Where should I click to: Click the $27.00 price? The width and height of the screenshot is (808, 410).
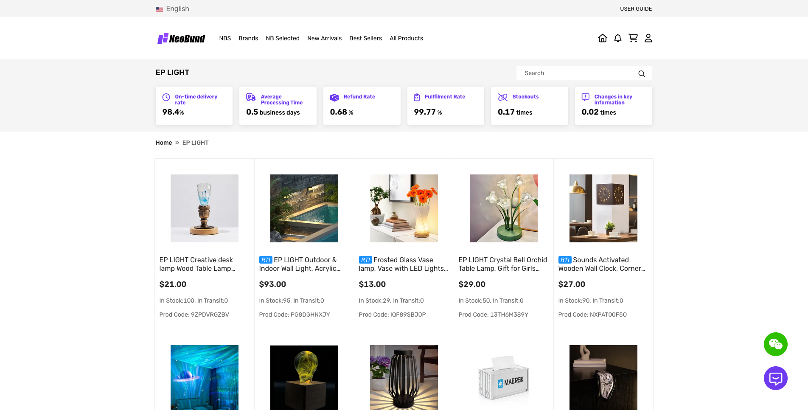pyautogui.click(x=572, y=284)
